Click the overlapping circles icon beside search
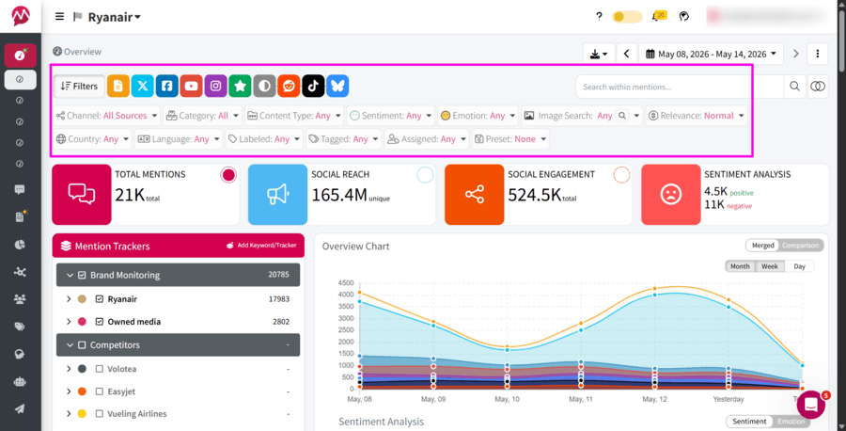846x431 pixels. [818, 87]
